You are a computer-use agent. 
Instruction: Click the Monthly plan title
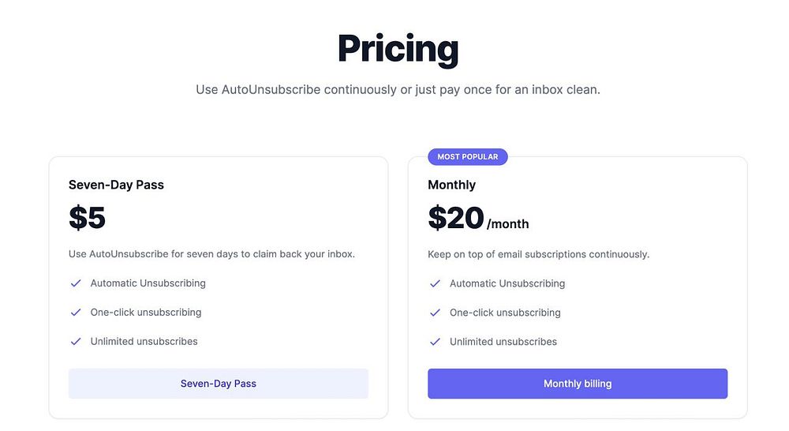pos(452,185)
